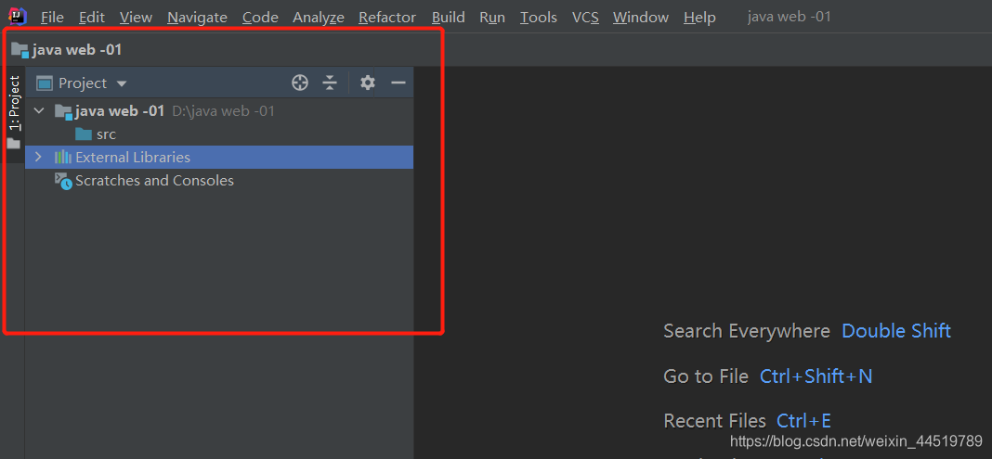Click the IntelliJ IDEA logo icon
The image size is (992, 459).
(x=17, y=17)
